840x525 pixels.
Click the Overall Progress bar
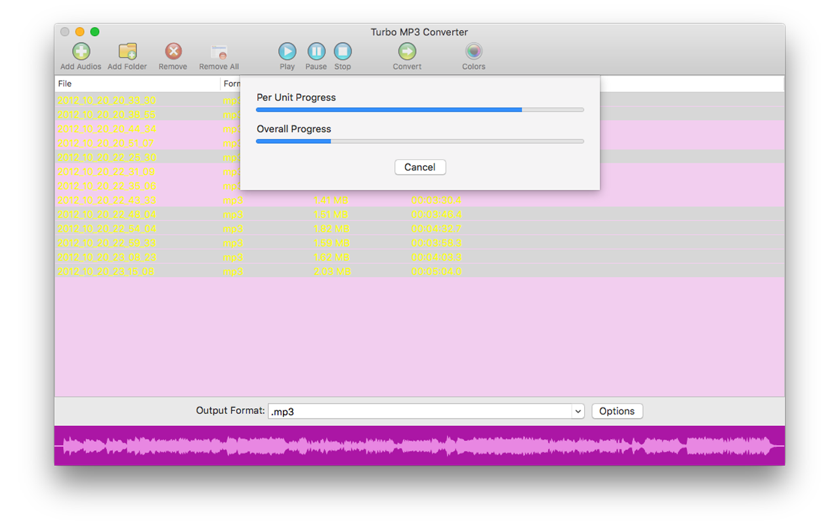tap(420, 141)
